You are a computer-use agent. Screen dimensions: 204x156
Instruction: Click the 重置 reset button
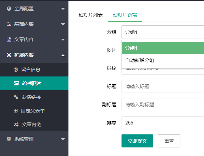169,141
